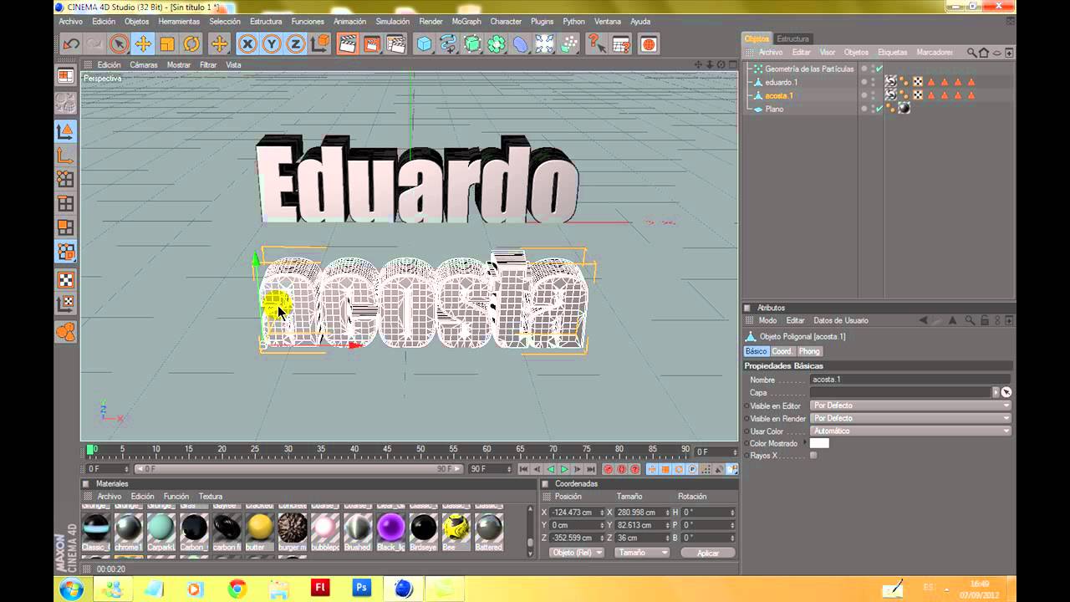1070x602 pixels.
Task: Click the Color Mostrado white swatch
Action: pyautogui.click(x=819, y=443)
